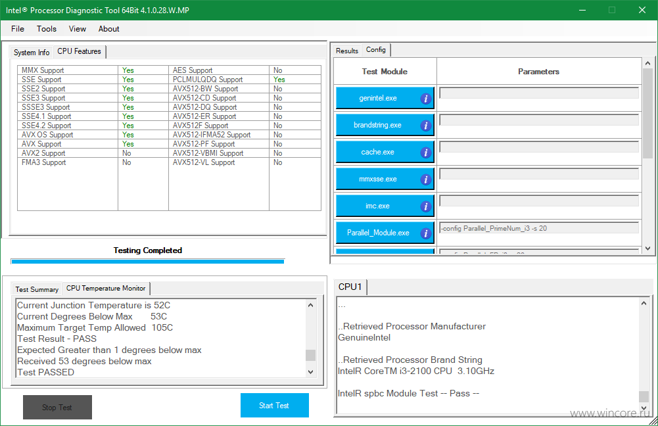The image size is (658, 426).
Task: Click the Start Test button
Action: [x=275, y=406]
